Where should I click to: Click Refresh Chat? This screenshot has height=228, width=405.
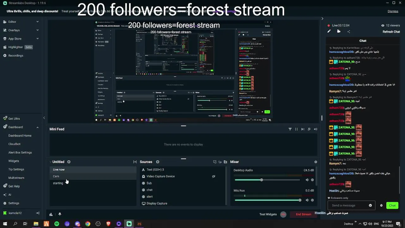[x=391, y=32]
